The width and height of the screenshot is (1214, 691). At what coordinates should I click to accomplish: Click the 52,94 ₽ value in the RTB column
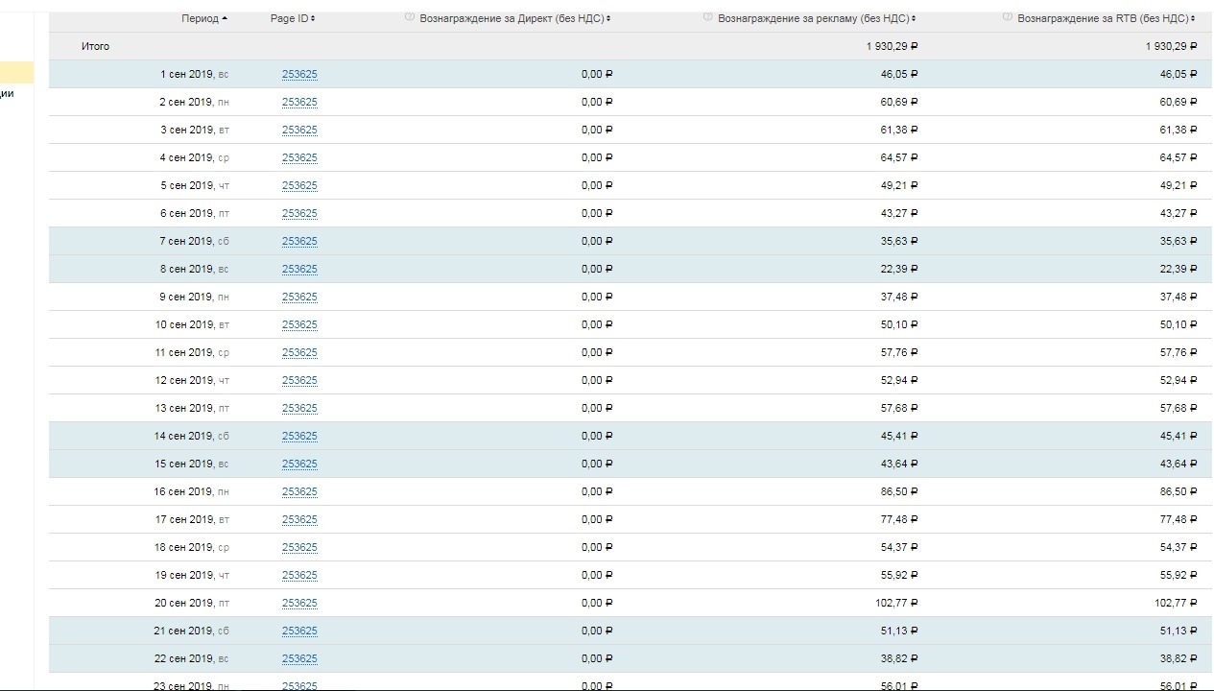tap(1179, 380)
